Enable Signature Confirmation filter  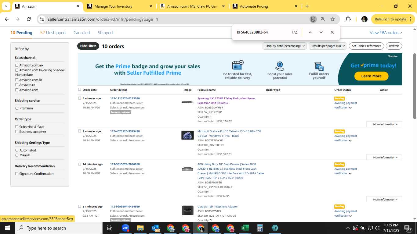tap(17, 174)
